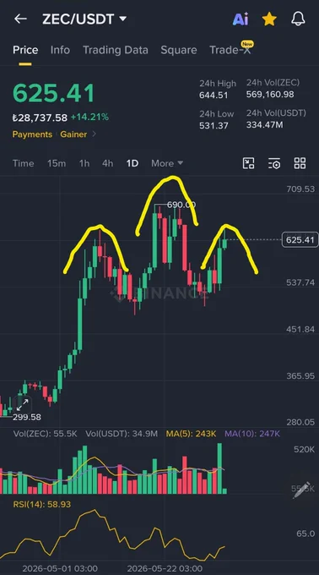Switch to the Info tab
Screen dimensions: 319x575
pyautogui.click(x=60, y=50)
